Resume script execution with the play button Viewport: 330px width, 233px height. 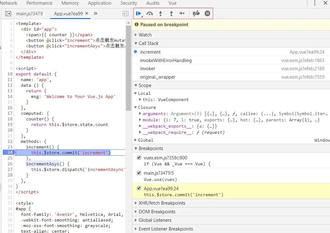138,13
